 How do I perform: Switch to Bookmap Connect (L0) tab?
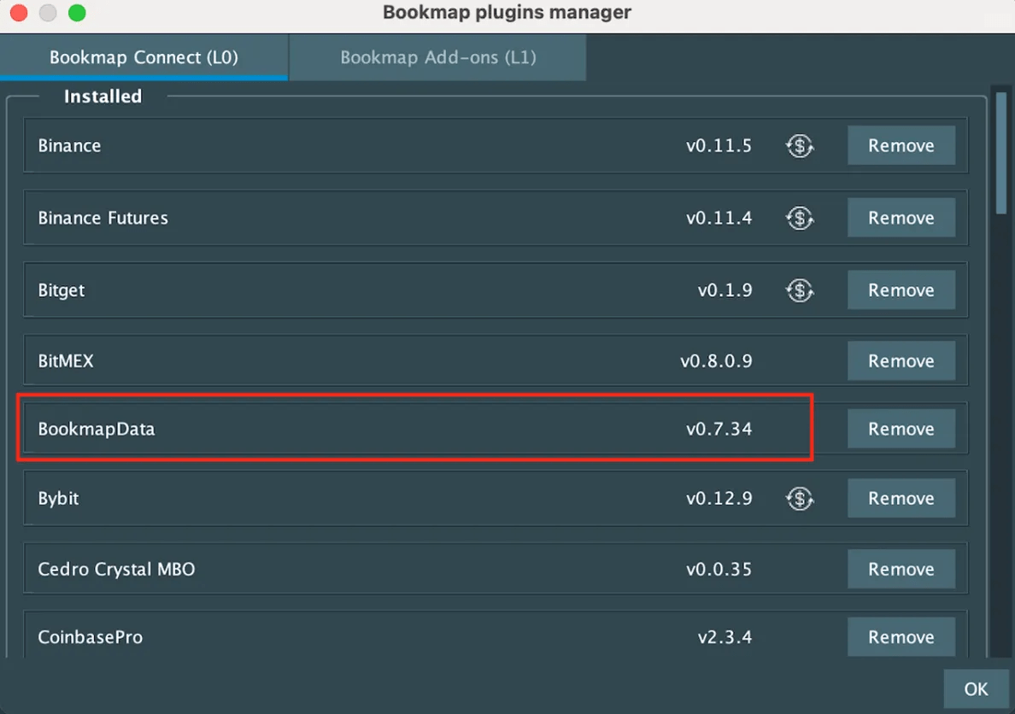144,57
